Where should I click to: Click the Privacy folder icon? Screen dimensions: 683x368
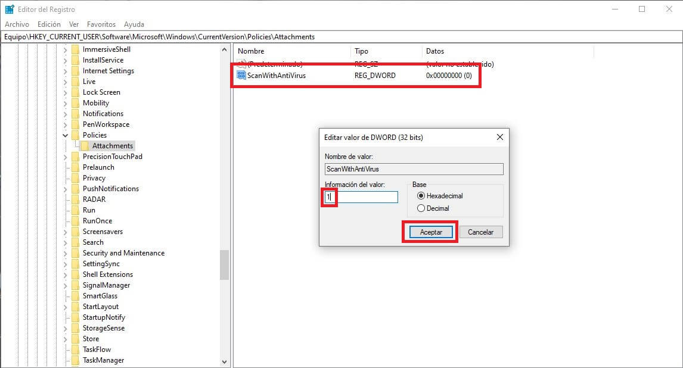(x=75, y=178)
